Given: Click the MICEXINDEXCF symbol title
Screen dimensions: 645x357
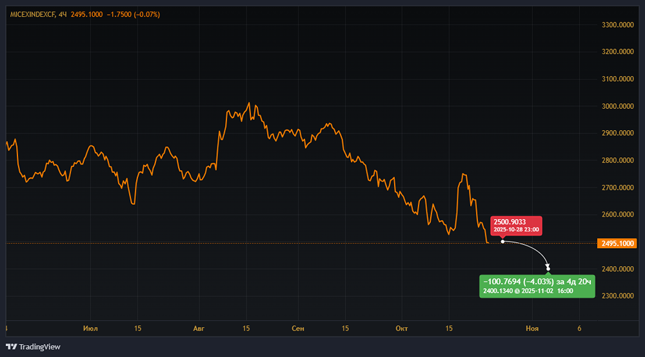Looking at the screenshot, I should click(x=31, y=14).
